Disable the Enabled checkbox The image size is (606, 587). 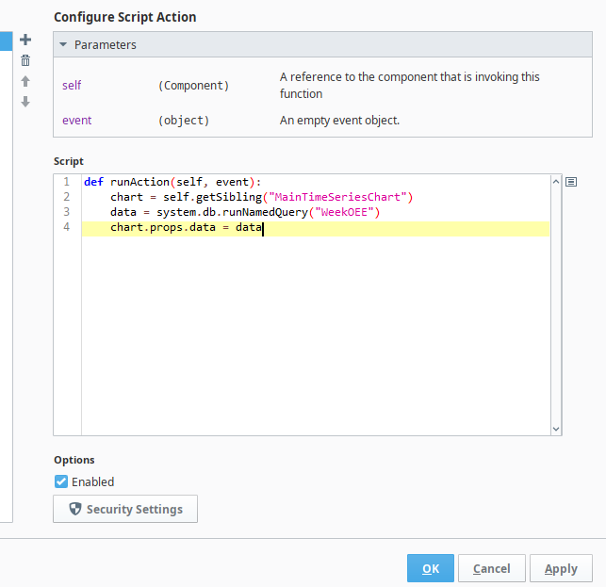[61, 481]
